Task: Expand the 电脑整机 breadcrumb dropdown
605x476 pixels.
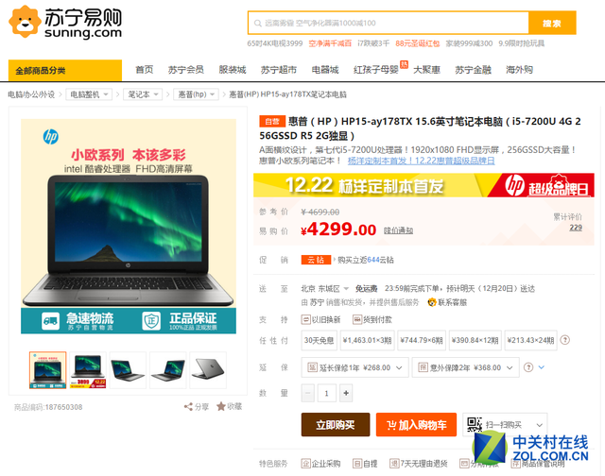Action: (x=89, y=94)
